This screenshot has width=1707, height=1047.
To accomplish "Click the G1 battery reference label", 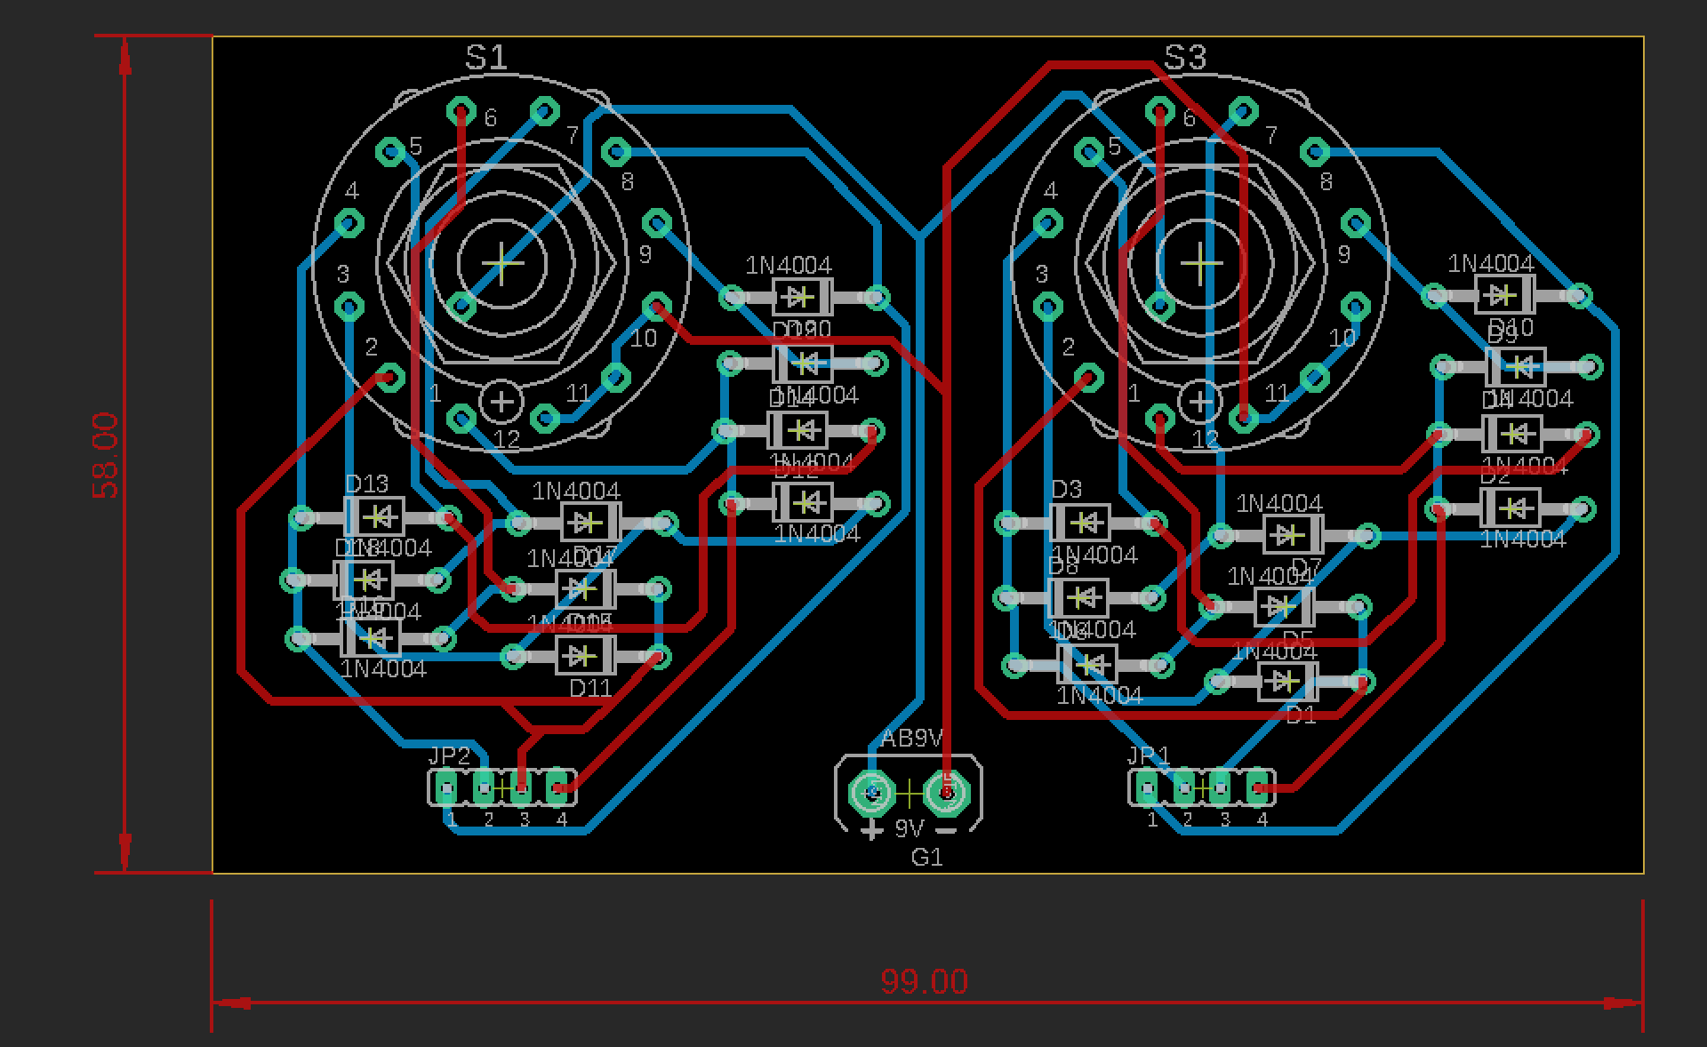I will 927,857.
